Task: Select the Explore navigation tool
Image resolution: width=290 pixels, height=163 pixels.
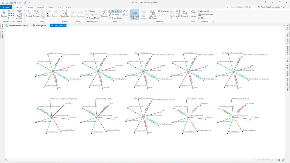Action: pos(4,14)
